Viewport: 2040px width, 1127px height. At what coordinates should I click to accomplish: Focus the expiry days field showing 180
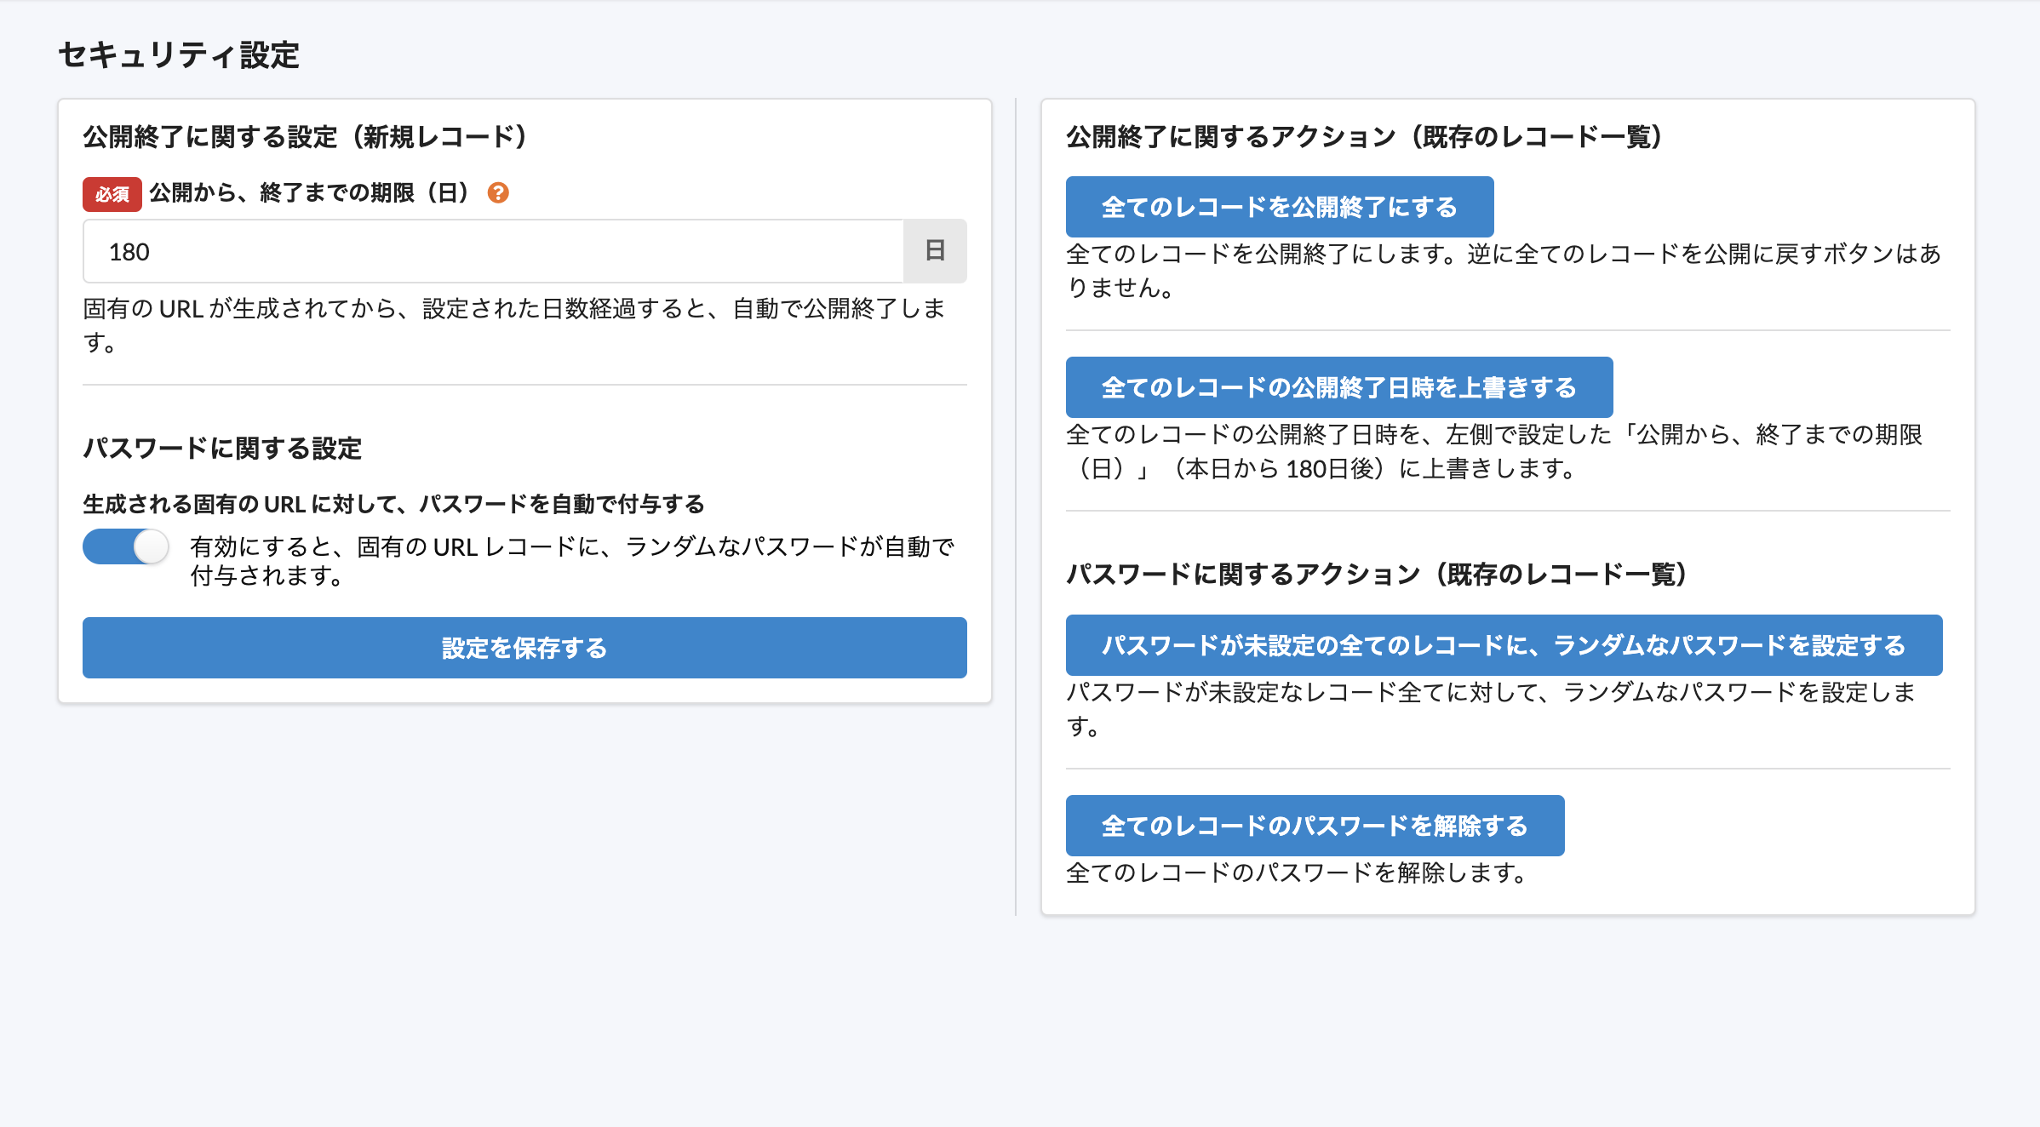click(494, 251)
